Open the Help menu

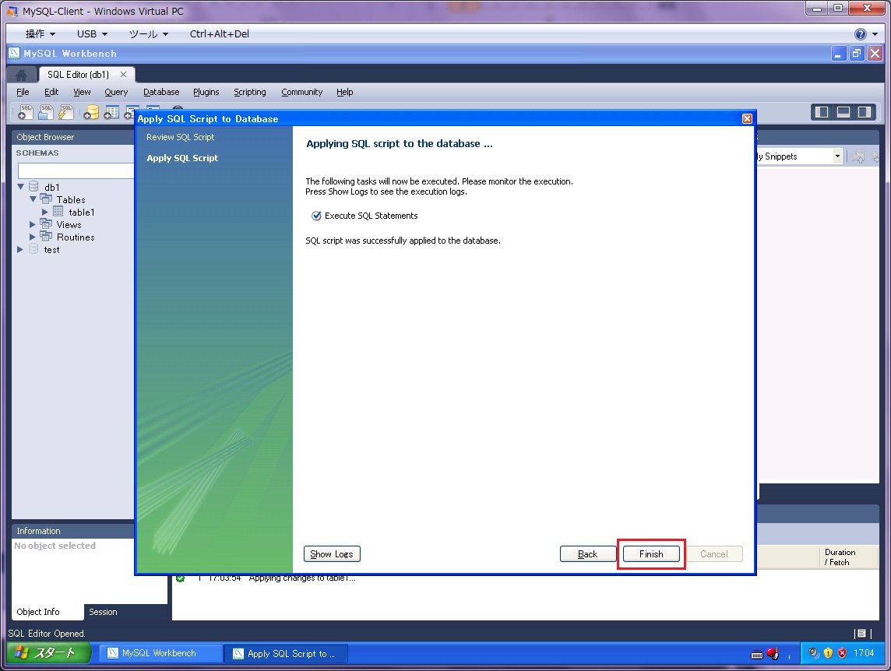344,92
